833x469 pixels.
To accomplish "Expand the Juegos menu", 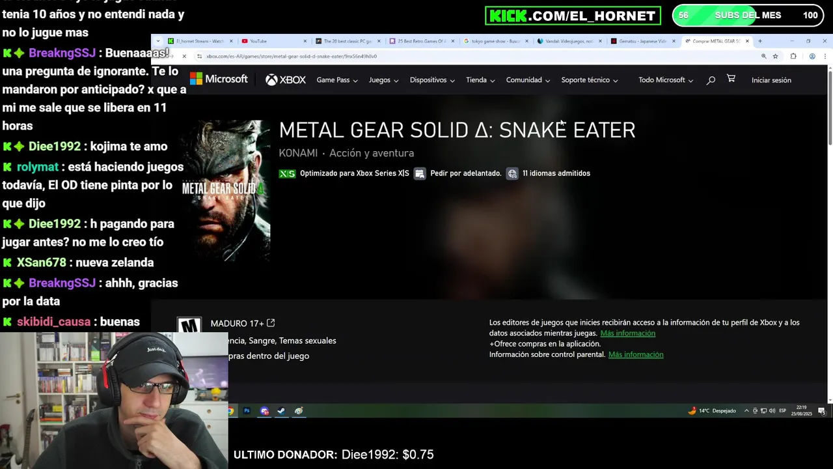I will coord(384,80).
